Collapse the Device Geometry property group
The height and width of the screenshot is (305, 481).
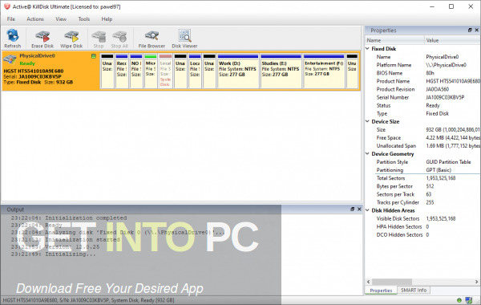[x=367, y=153]
